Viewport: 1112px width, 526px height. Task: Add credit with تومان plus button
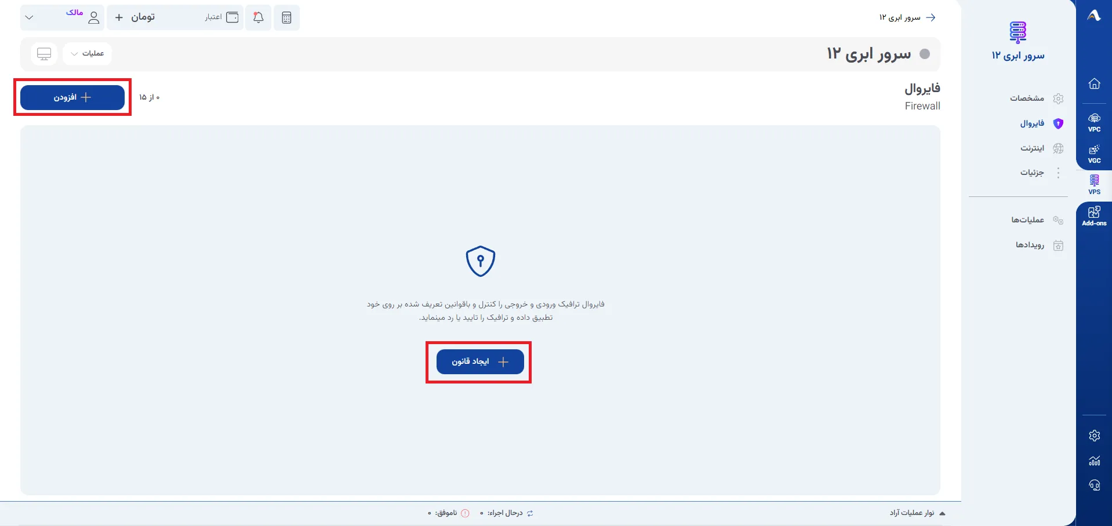119,17
